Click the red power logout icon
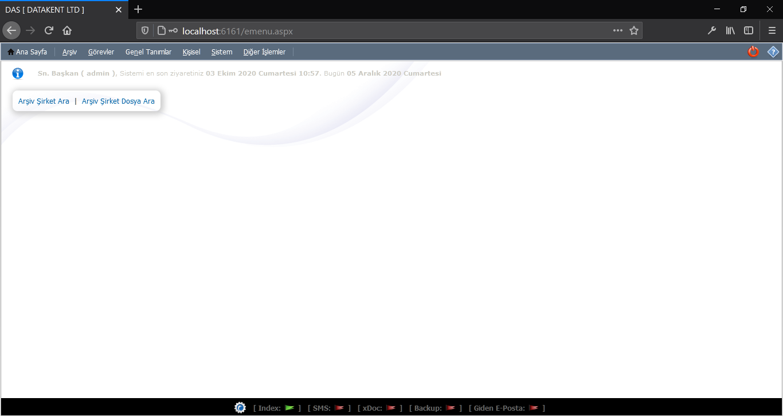783x417 pixels. click(753, 52)
